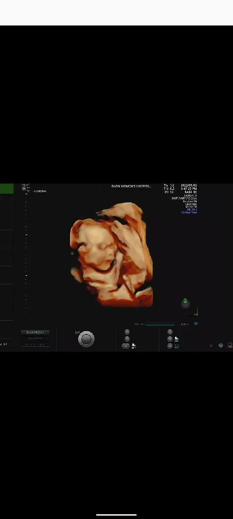Click the probe icon at top left of scan
This screenshot has width=233, height=519.
[x=24, y=188]
